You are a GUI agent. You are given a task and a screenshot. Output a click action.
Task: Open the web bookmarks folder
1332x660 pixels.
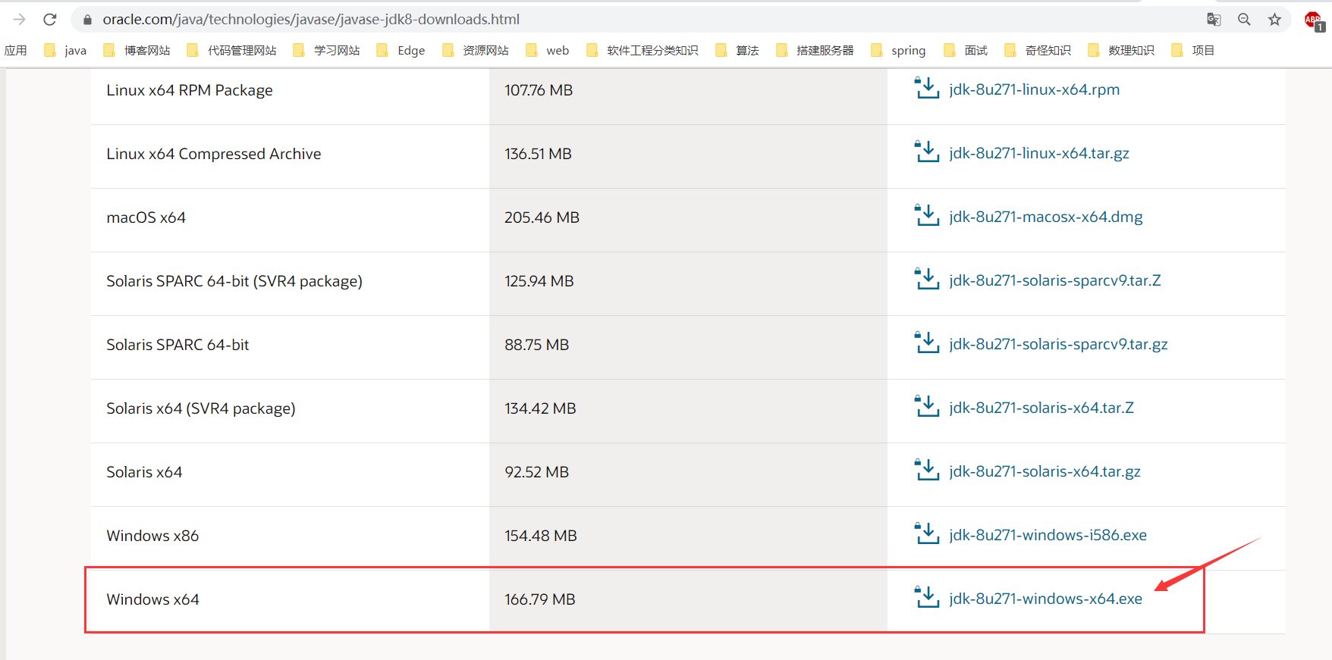coord(548,51)
